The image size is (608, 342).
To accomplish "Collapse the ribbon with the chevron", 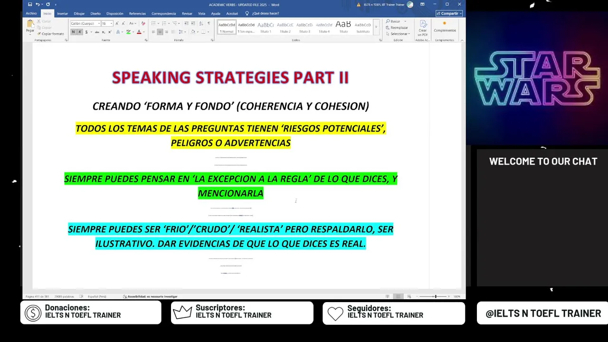I will [462, 40].
